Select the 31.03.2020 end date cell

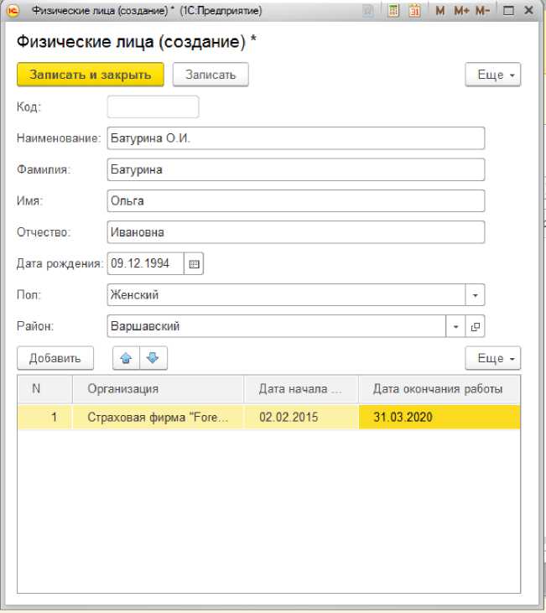[x=439, y=418]
